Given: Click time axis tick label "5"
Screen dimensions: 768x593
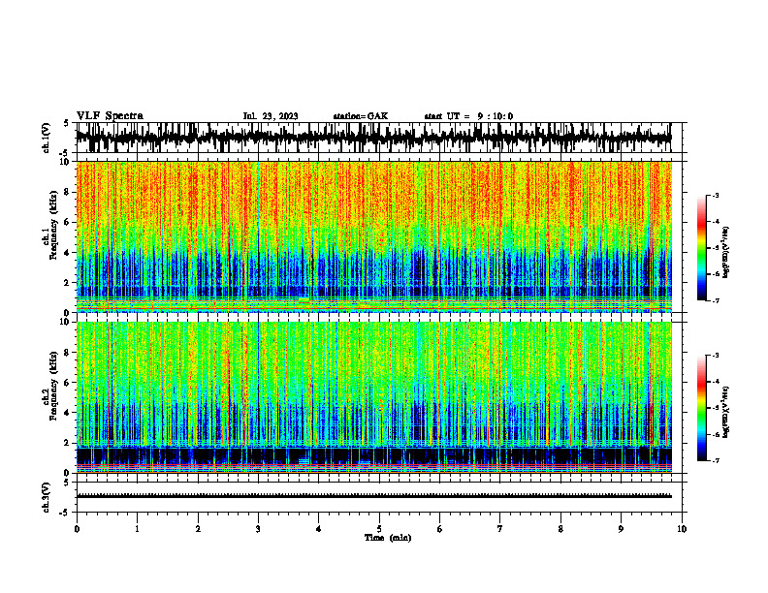Looking at the screenshot, I should pyautogui.click(x=379, y=529).
